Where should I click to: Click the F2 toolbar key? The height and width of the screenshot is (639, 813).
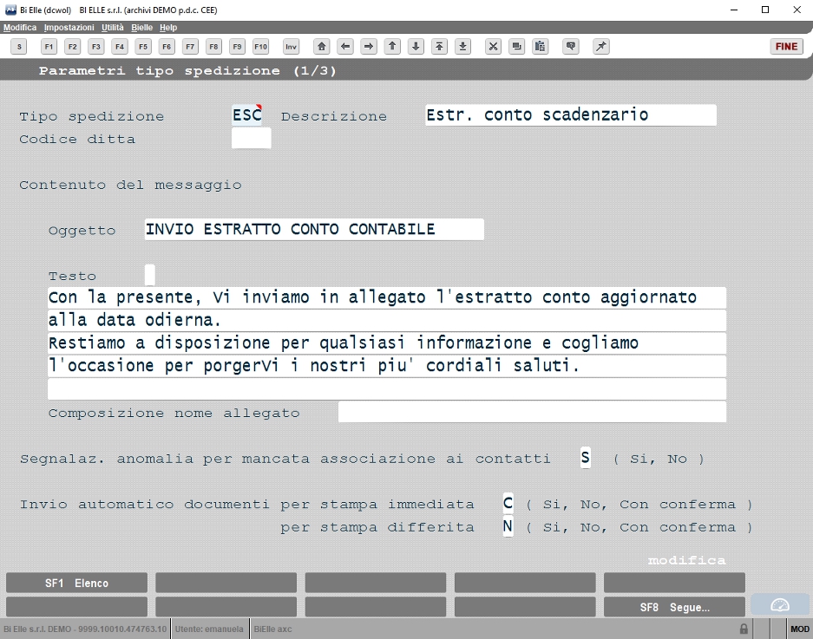tap(73, 47)
